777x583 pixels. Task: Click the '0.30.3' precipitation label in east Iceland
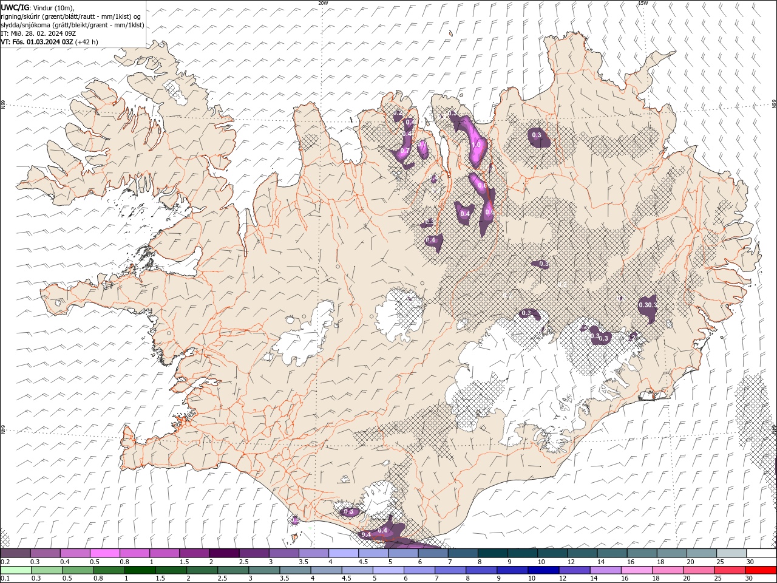click(x=648, y=305)
